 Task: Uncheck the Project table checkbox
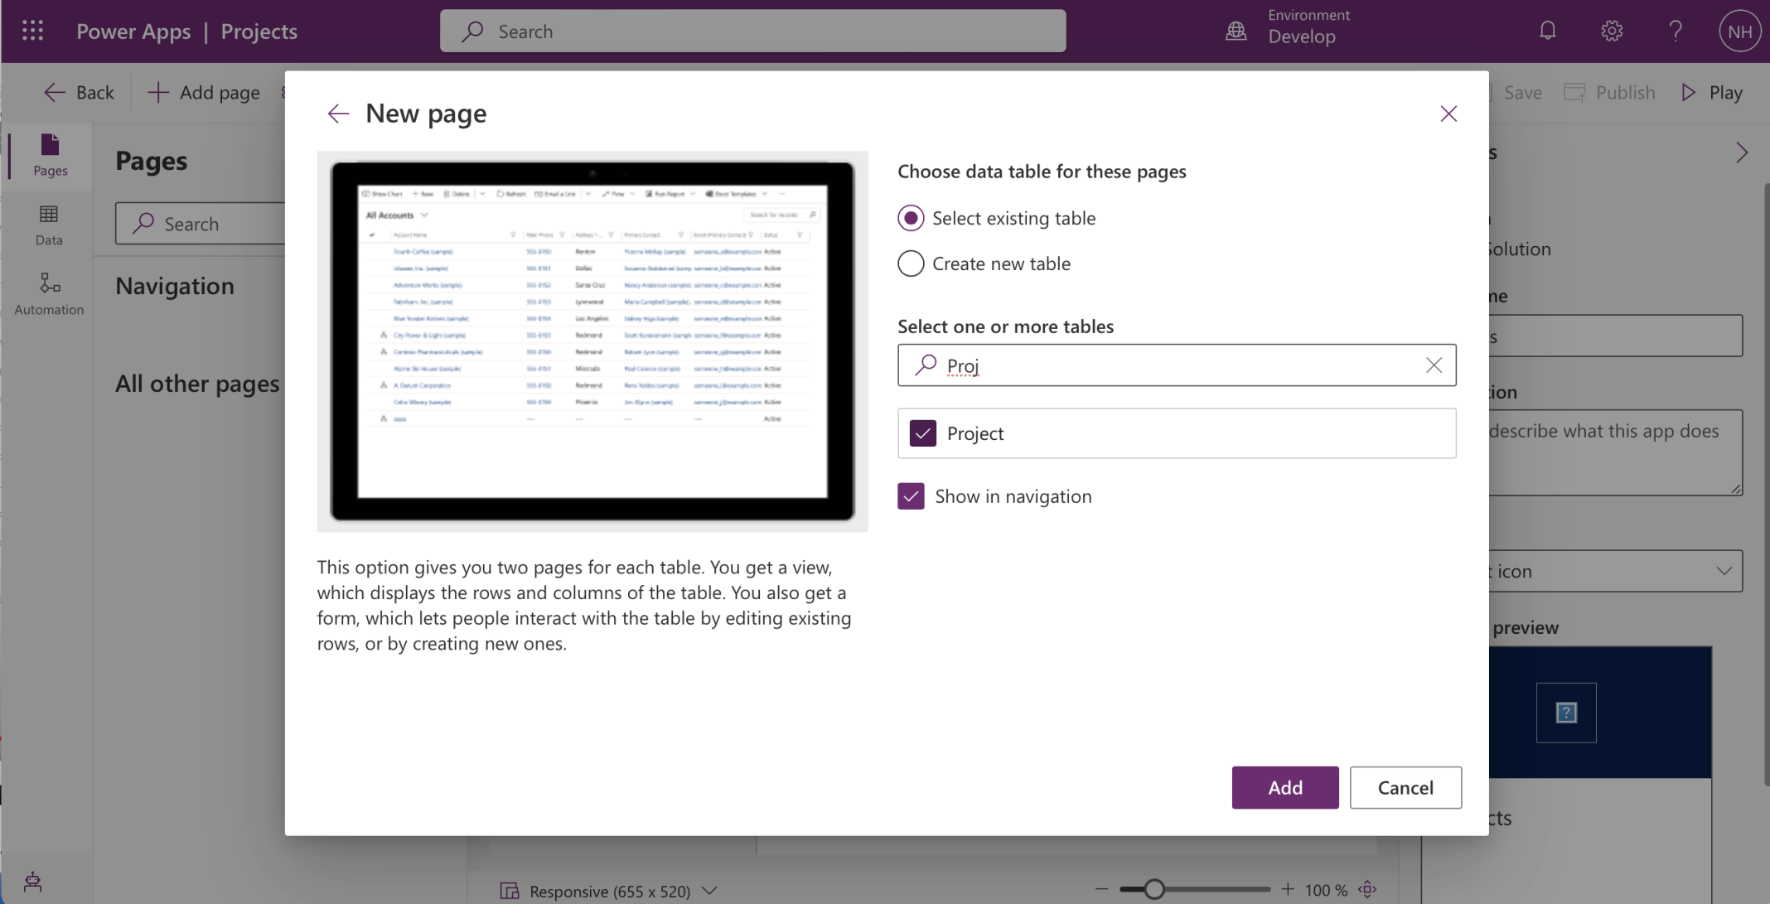tap(922, 433)
